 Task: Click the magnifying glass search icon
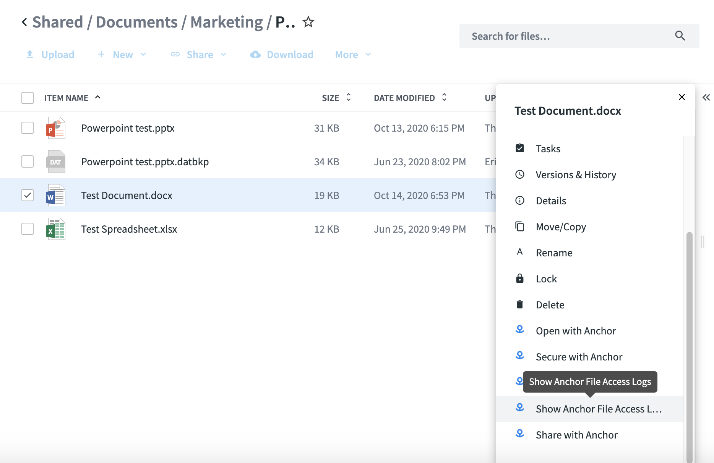pyautogui.click(x=680, y=36)
